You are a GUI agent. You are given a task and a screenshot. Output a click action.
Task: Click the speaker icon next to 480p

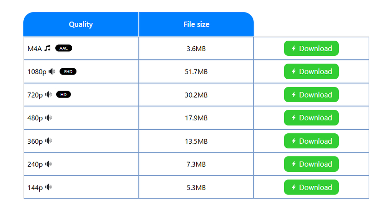pos(48,118)
